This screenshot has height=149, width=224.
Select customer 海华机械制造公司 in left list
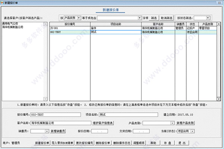point(13,27)
